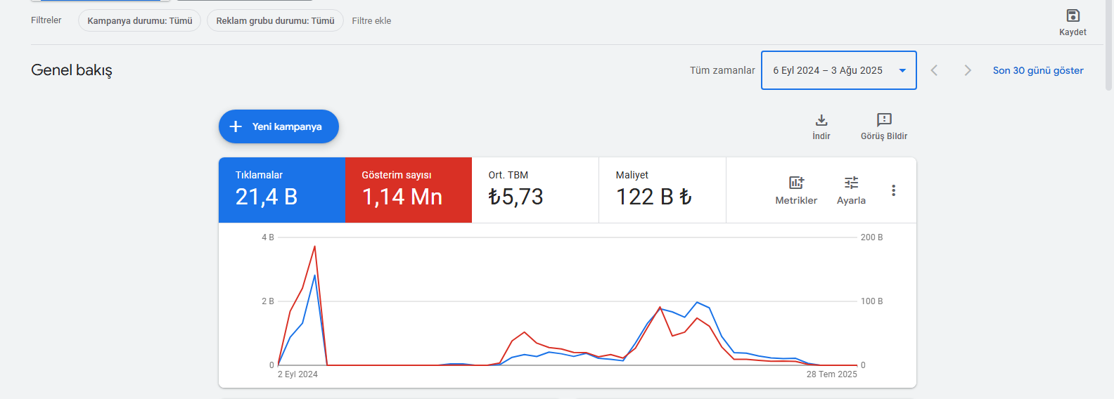Open the Ayarla adjust sliders icon
This screenshot has width=1114, height=399.
(x=851, y=183)
